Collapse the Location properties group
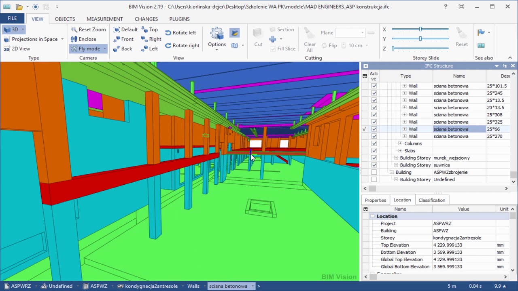 (x=372, y=216)
